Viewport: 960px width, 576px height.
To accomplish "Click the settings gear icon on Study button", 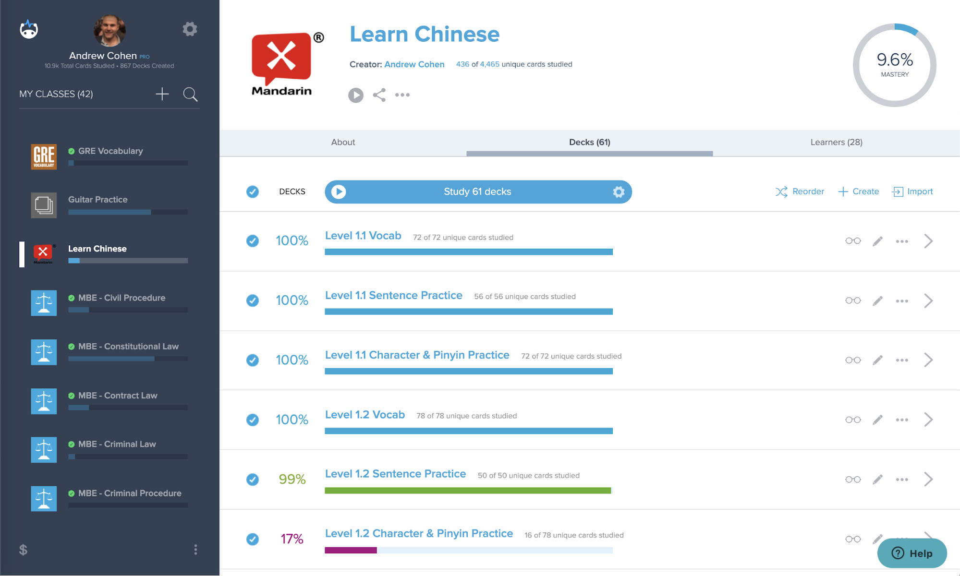I will (x=617, y=192).
